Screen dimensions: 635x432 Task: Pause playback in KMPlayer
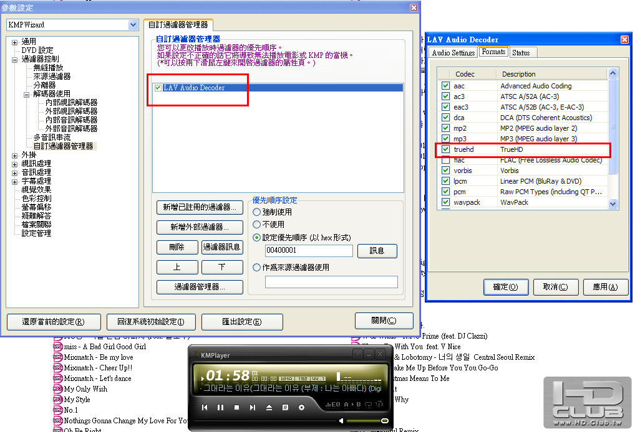click(220, 407)
